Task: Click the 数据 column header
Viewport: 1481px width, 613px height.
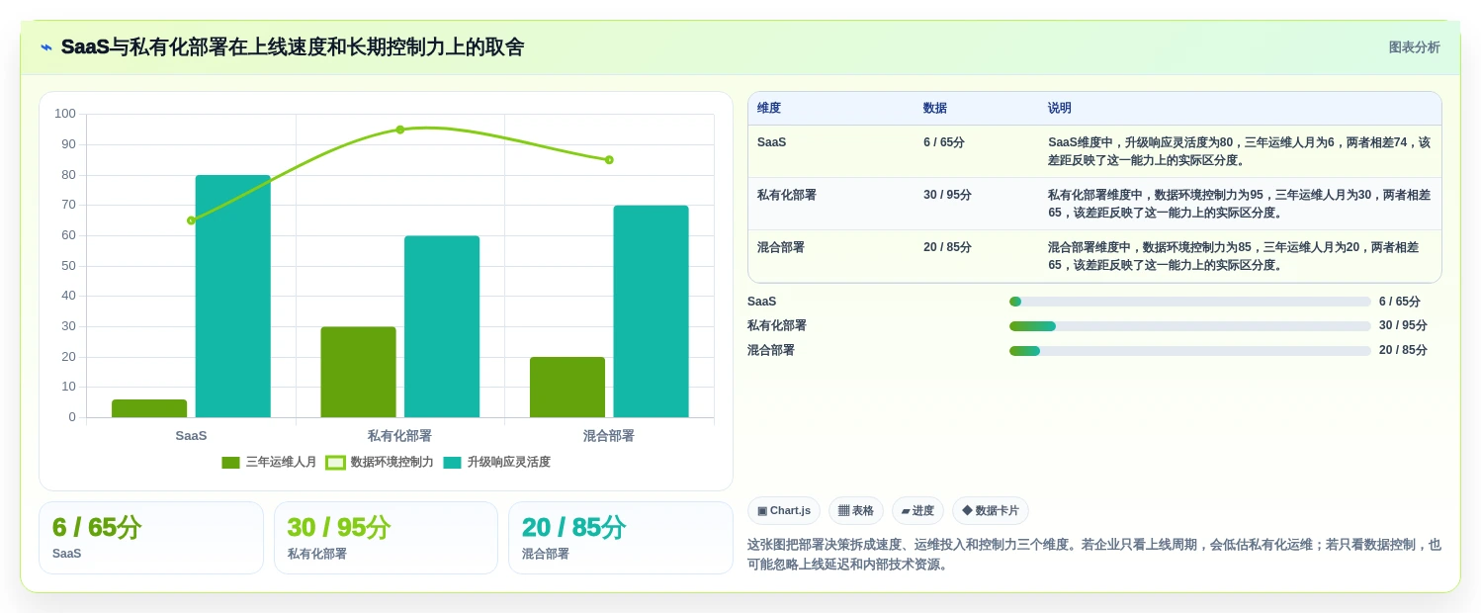Action: pyautogui.click(x=935, y=108)
